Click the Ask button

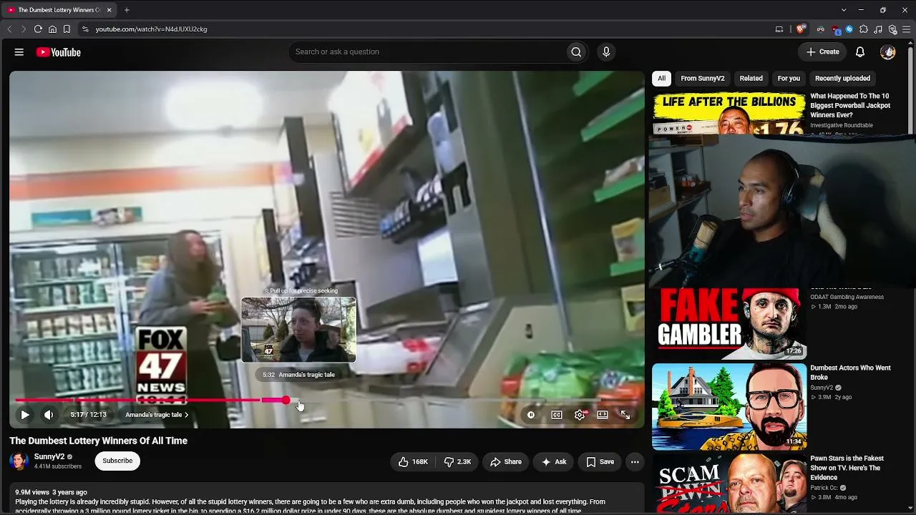(x=553, y=462)
